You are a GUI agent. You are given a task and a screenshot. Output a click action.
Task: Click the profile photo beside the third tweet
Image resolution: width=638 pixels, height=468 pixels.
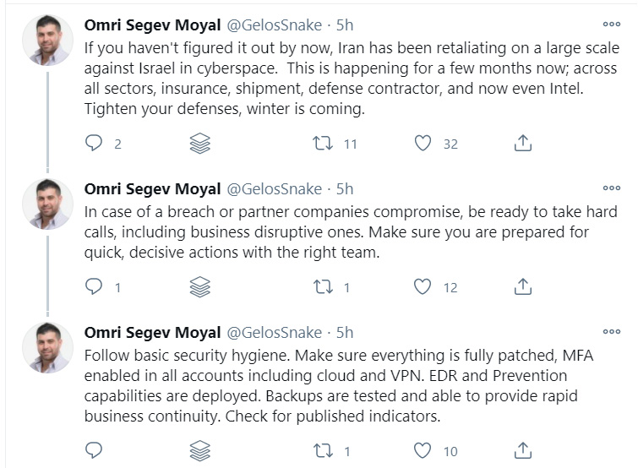(x=46, y=348)
